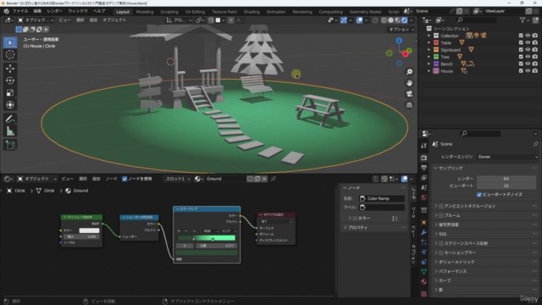Click the viewport pan hand icon
Viewport: 542px width, 305px height.
[409, 83]
